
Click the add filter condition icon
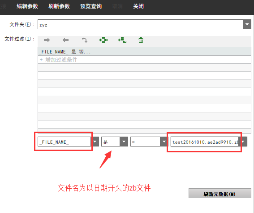(103, 40)
